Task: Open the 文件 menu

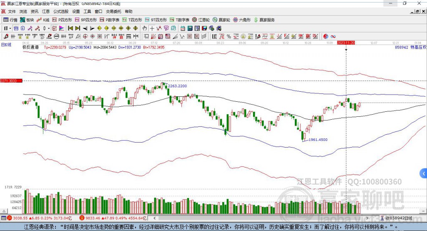Action: (x=12, y=11)
